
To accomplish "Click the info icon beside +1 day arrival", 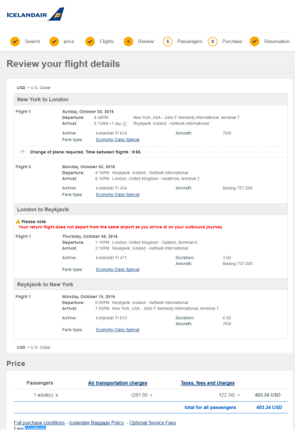I will [x=125, y=124].
